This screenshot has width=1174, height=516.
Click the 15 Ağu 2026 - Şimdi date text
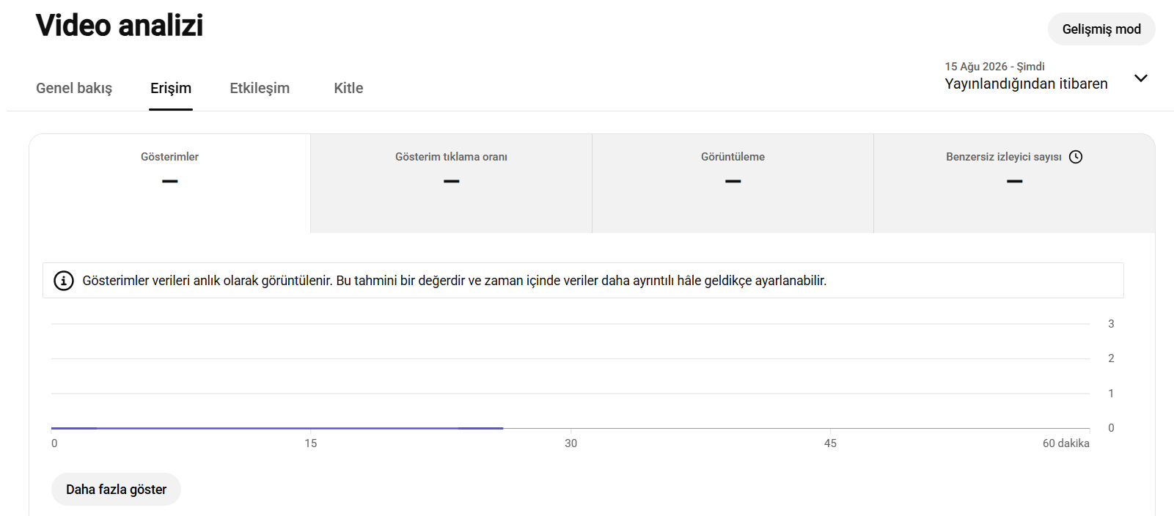click(x=994, y=67)
